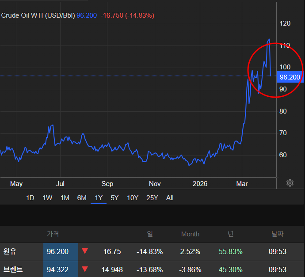
Task: Switch chart to 5Y range
Action: point(114,198)
